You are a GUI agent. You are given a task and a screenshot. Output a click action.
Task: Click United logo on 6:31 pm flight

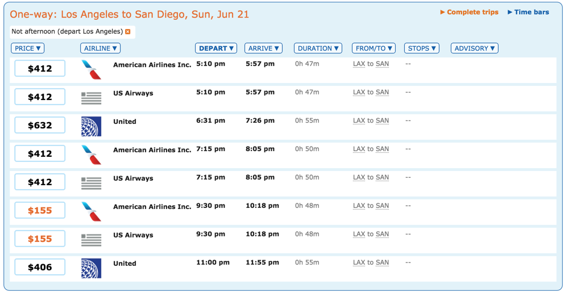(x=91, y=126)
